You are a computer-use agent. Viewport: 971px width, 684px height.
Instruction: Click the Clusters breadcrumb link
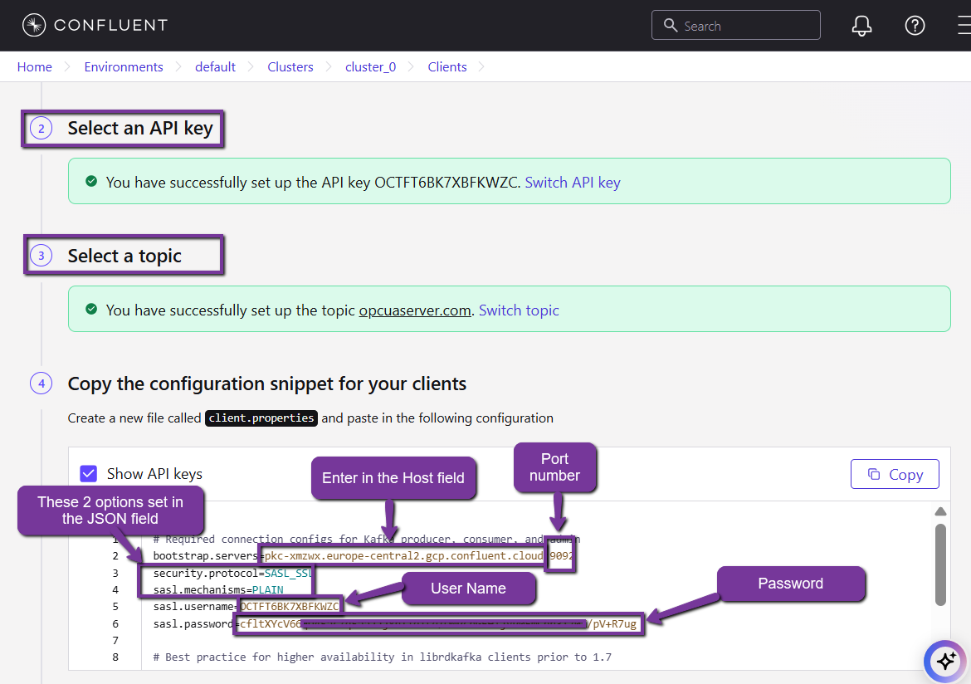tap(290, 67)
